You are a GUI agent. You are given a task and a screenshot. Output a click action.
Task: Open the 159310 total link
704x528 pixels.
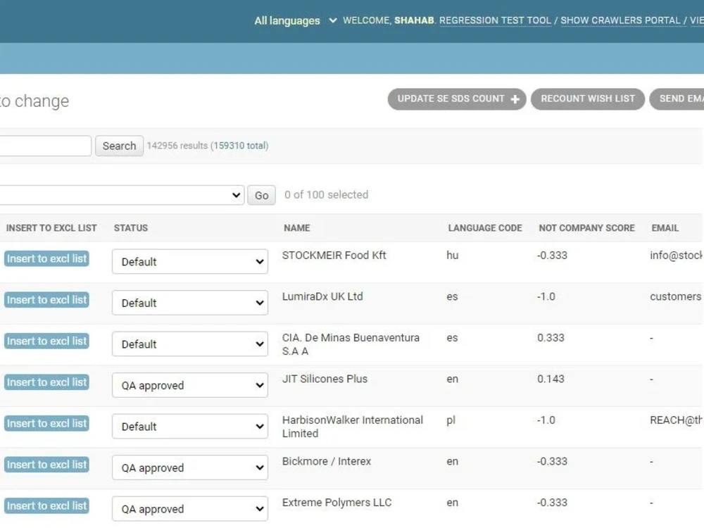click(x=240, y=146)
